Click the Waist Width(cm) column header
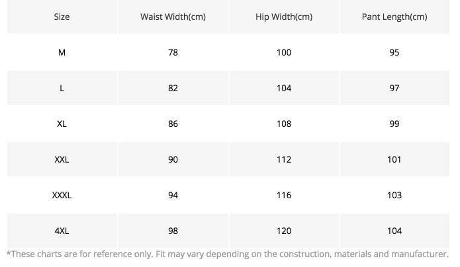Viewport: 460px width, 267px height. click(173, 17)
